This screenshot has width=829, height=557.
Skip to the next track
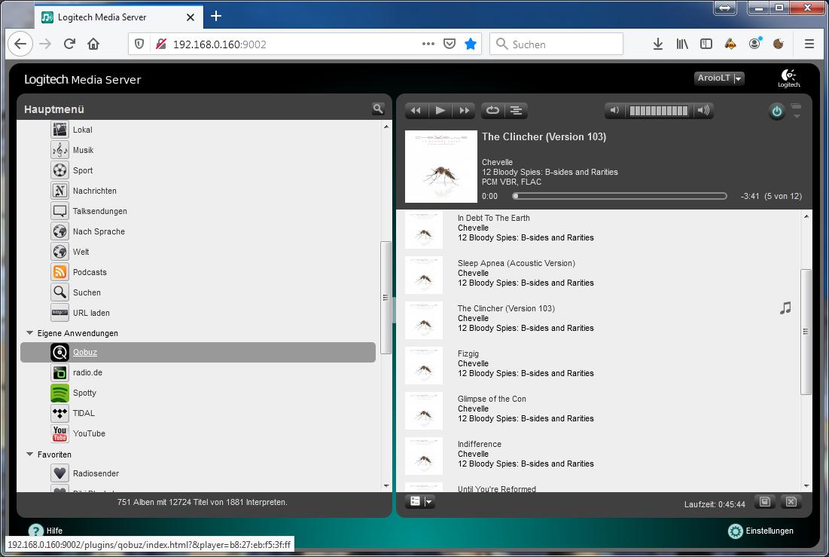click(465, 110)
